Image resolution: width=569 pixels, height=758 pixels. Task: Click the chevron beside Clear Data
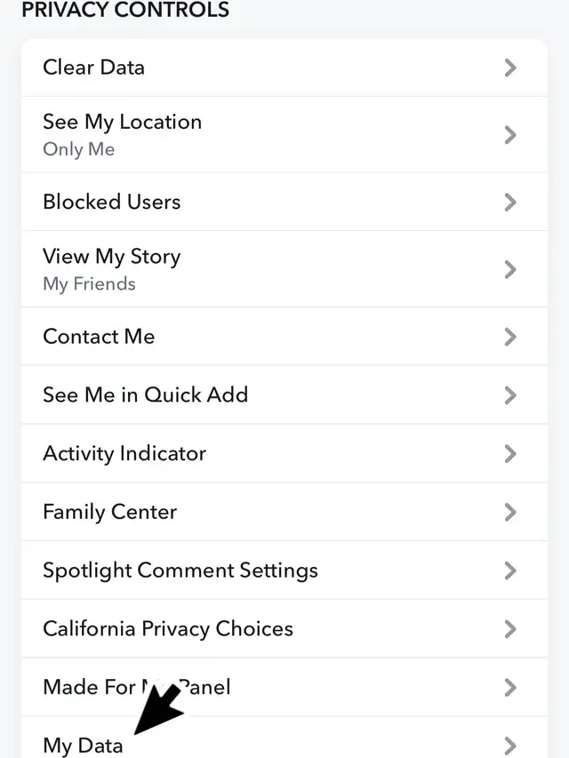(x=510, y=68)
